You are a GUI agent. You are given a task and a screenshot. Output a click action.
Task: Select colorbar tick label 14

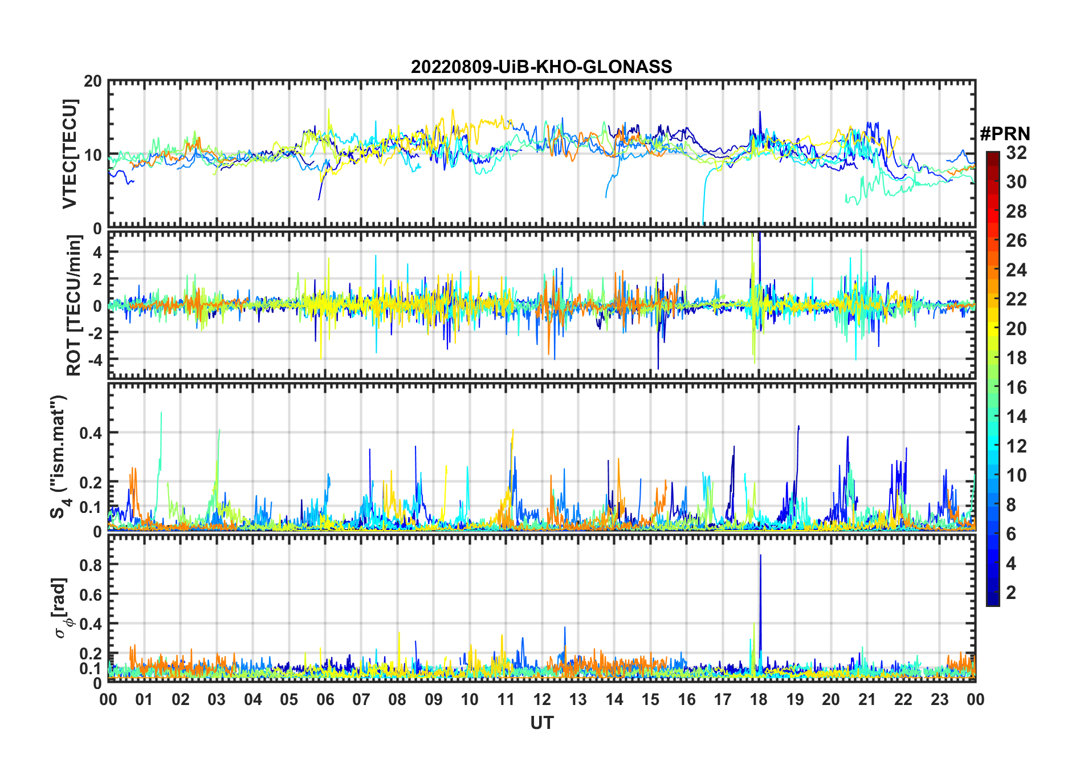pyautogui.click(x=1016, y=417)
